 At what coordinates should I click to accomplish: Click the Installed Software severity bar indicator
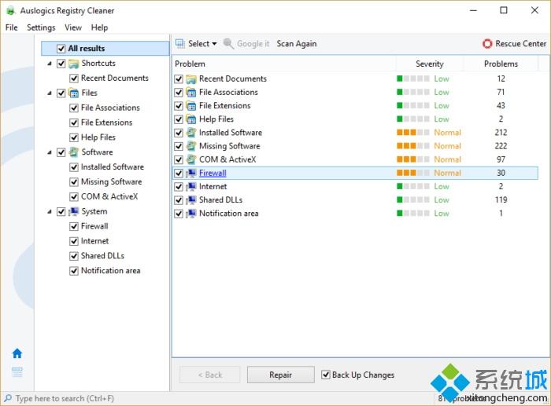click(x=413, y=132)
